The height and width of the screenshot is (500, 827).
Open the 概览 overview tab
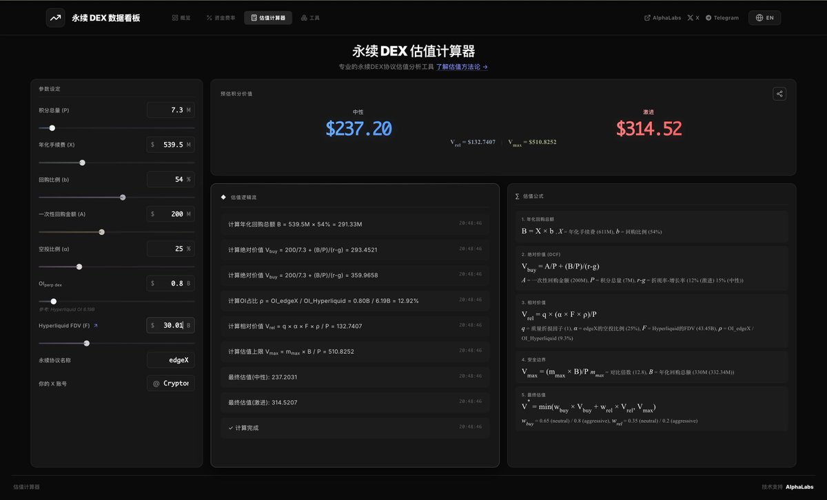pos(181,18)
